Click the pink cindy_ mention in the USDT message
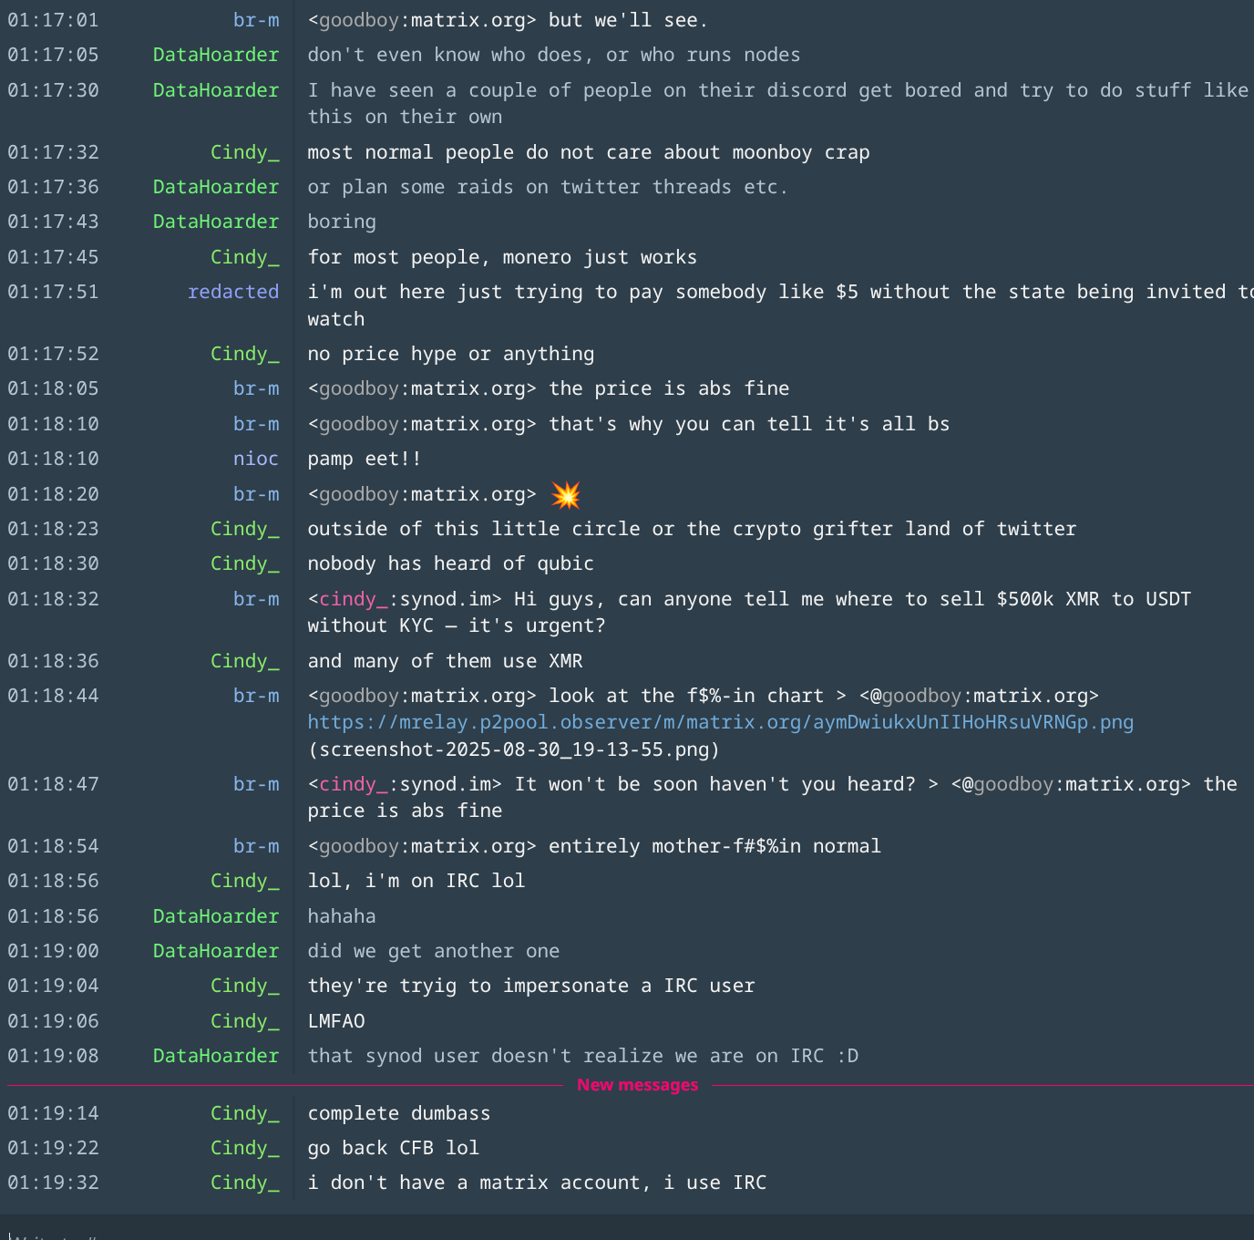 [x=347, y=599]
